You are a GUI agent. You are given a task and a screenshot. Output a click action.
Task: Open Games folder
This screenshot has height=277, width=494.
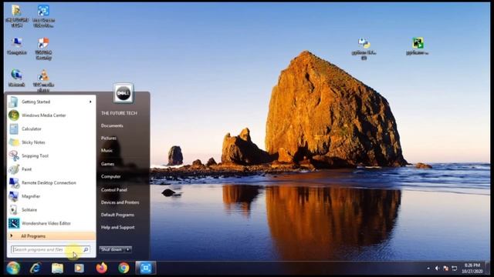pos(107,164)
